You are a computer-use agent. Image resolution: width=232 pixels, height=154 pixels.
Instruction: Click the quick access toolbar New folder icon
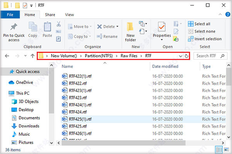17,5
